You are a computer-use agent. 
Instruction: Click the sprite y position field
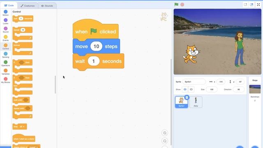(240, 82)
